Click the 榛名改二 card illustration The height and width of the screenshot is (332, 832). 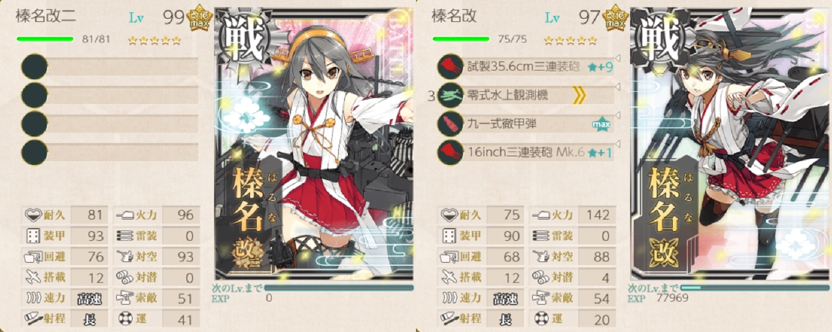[314, 144]
